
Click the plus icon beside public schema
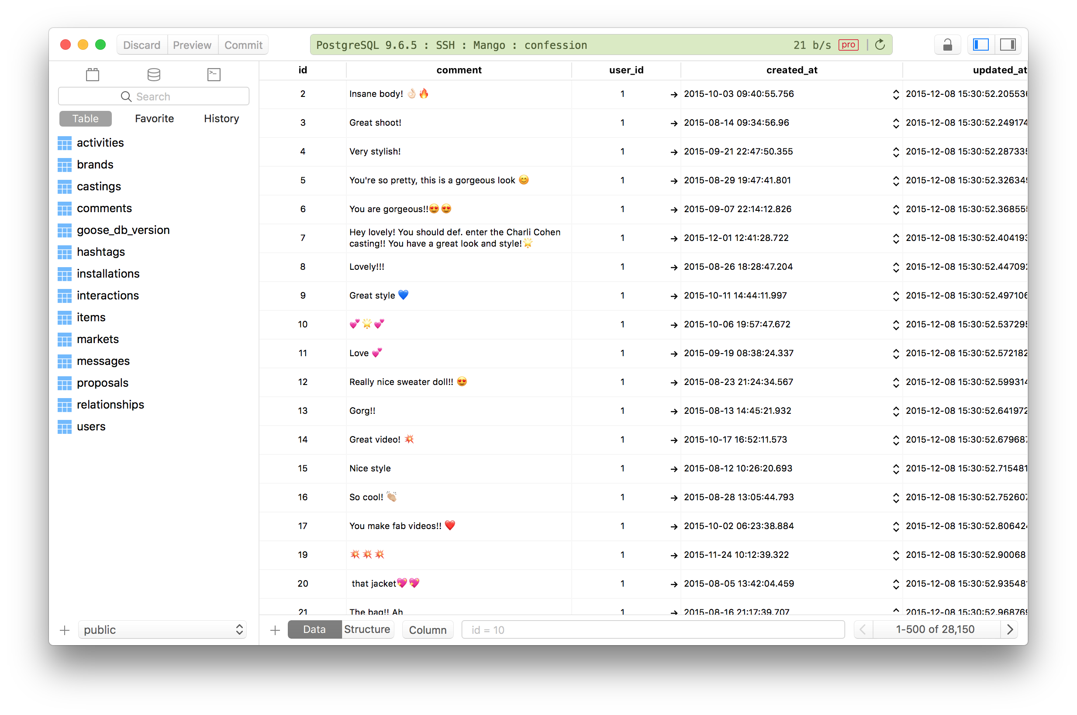coord(65,630)
